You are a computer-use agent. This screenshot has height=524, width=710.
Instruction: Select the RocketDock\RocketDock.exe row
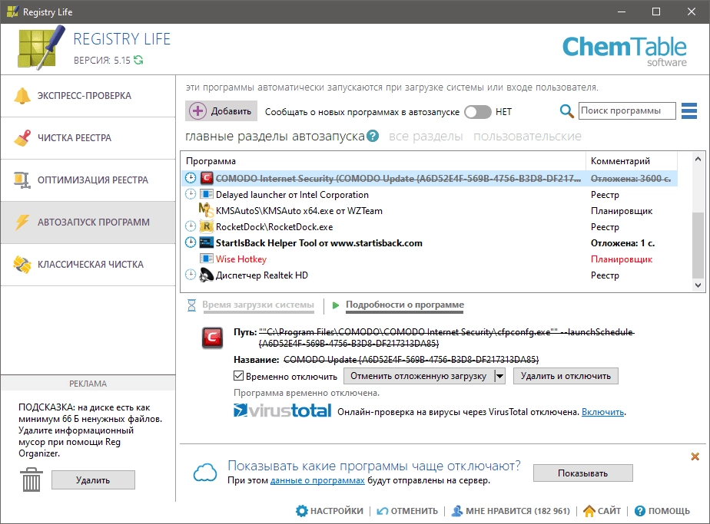point(430,226)
